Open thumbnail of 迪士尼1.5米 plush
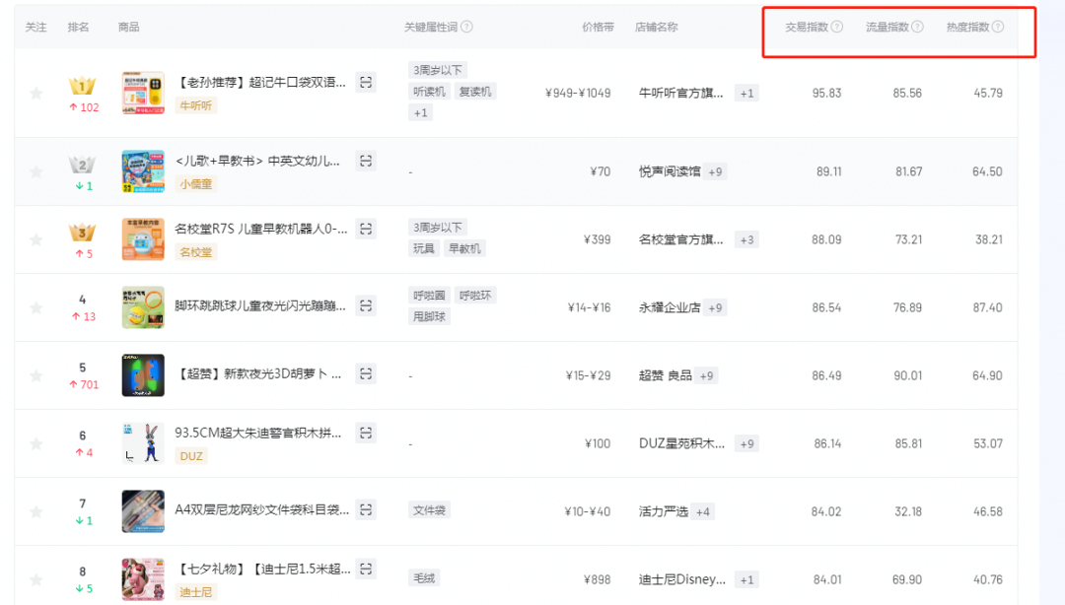Image resolution: width=1065 pixels, height=605 pixels. click(143, 579)
